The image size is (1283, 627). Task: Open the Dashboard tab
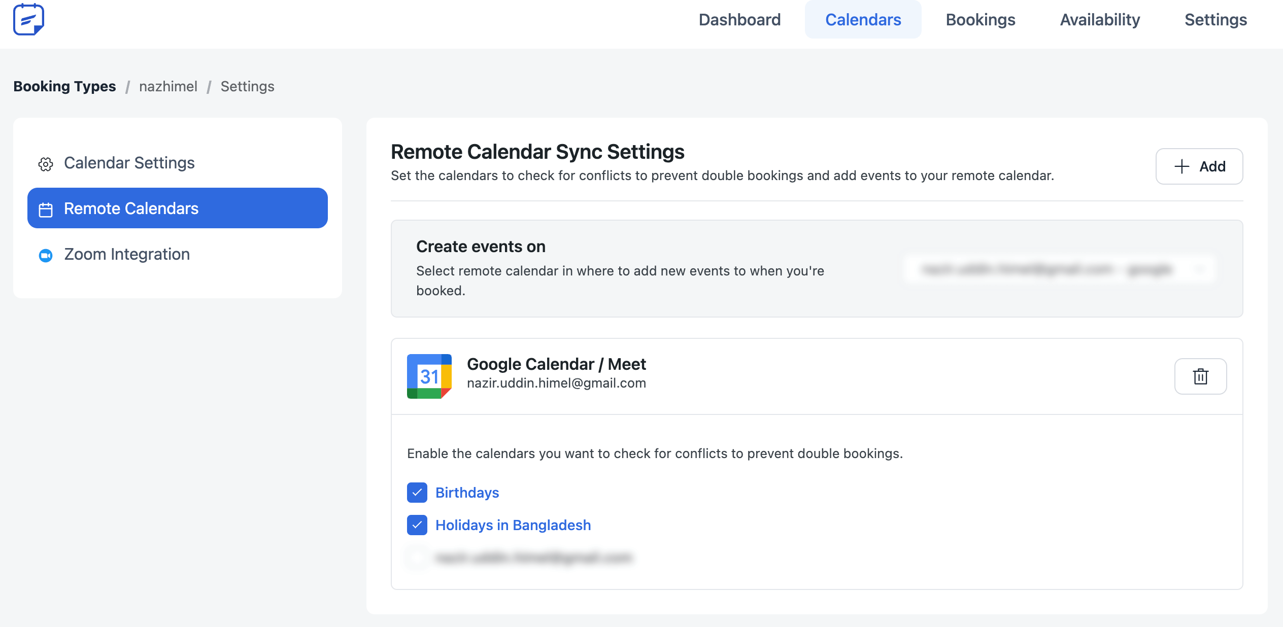coord(739,20)
